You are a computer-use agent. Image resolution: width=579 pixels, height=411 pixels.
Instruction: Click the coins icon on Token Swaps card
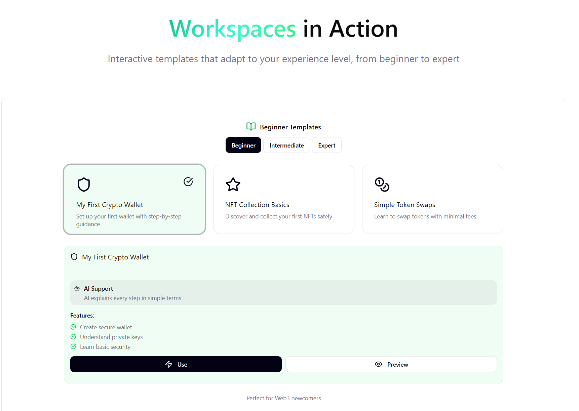pos(382,184)
